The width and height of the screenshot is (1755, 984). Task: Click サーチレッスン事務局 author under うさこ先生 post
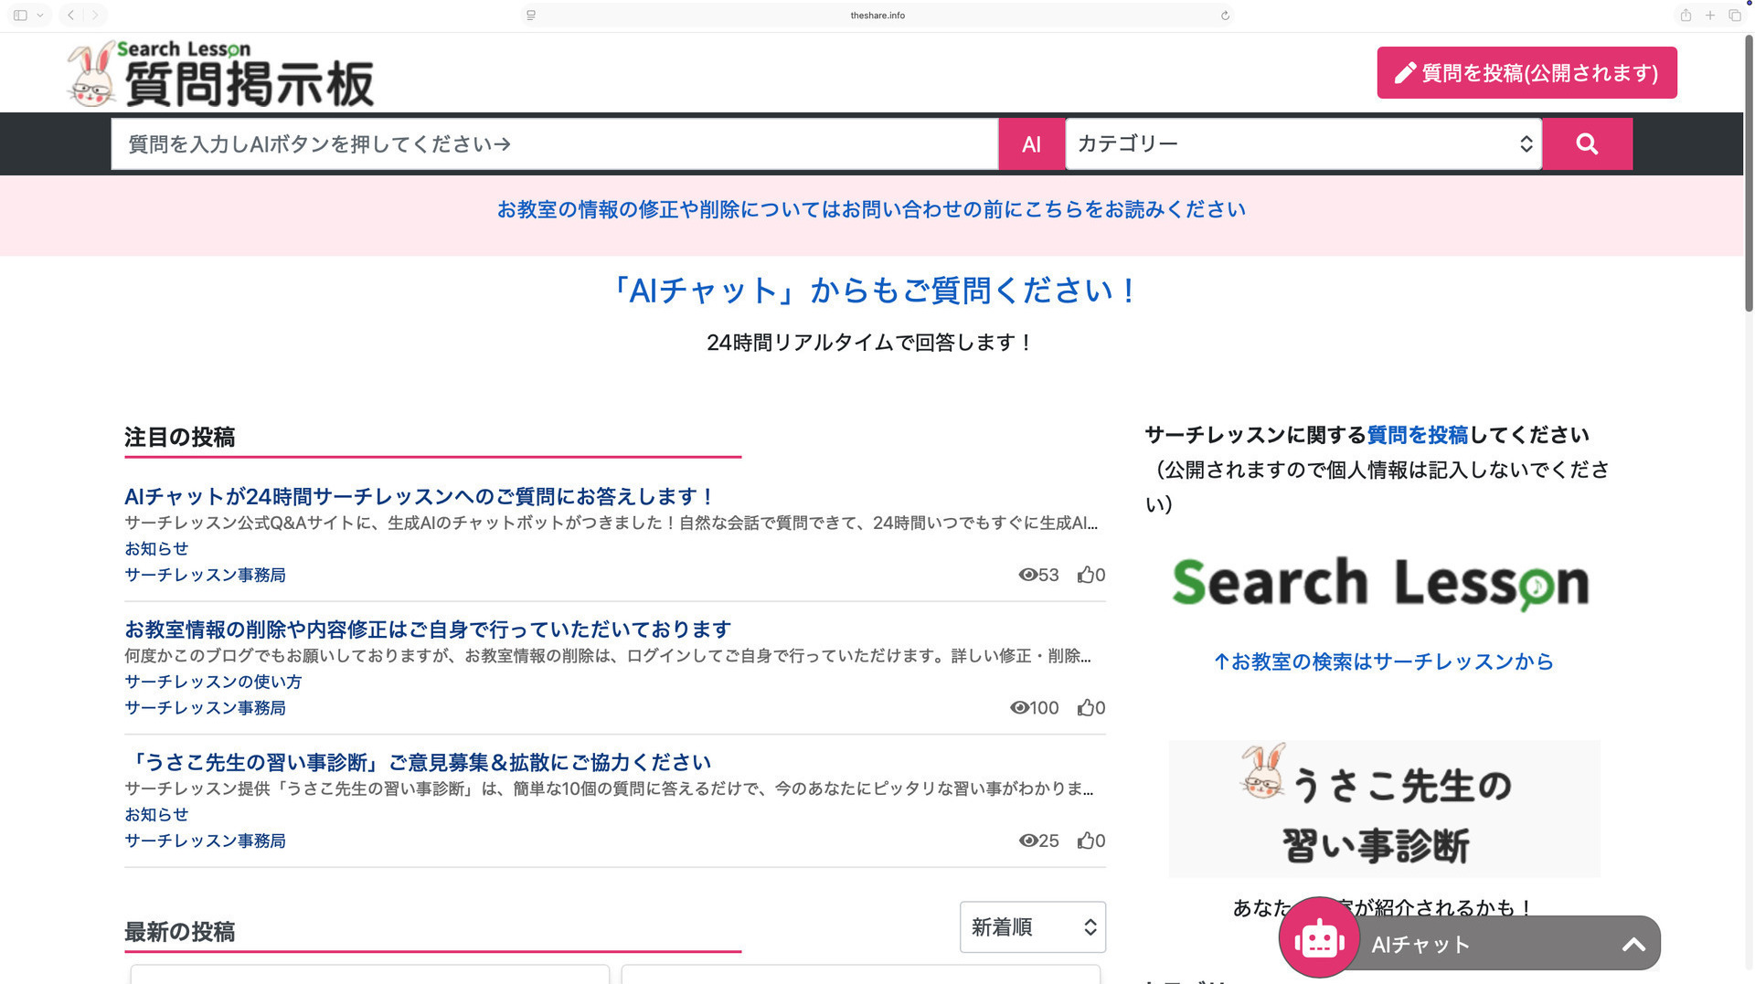coord(205,841)
